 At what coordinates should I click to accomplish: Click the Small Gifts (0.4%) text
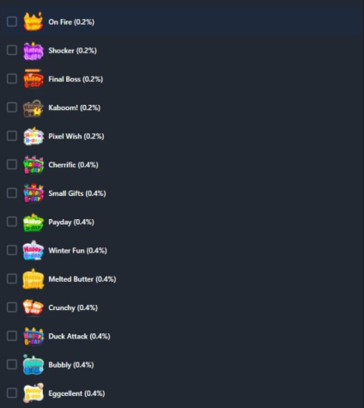point(77,193)
